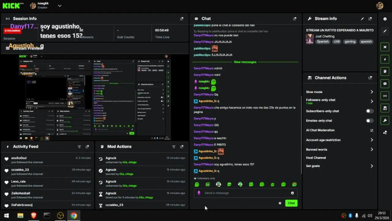This screenshot has height=221, width=392.
Task: Toggle the Channel Actions icon in right sidebar
Action: tap(385, 108)
